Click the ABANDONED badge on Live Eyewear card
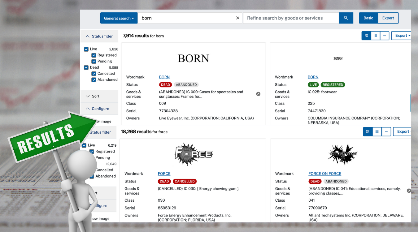The image size is (418, 232). pos(186,85)
